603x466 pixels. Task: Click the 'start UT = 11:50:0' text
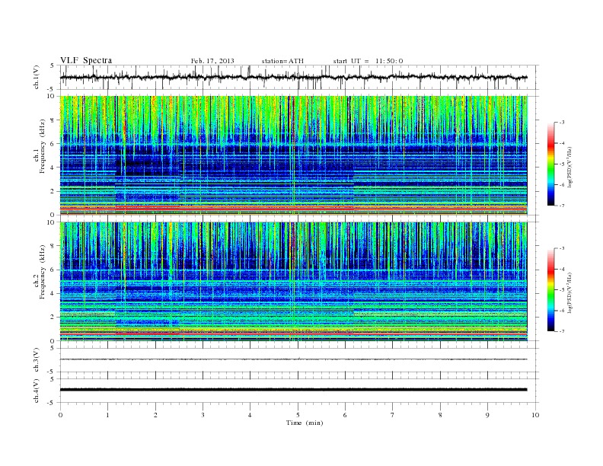[x=368, y=61]
